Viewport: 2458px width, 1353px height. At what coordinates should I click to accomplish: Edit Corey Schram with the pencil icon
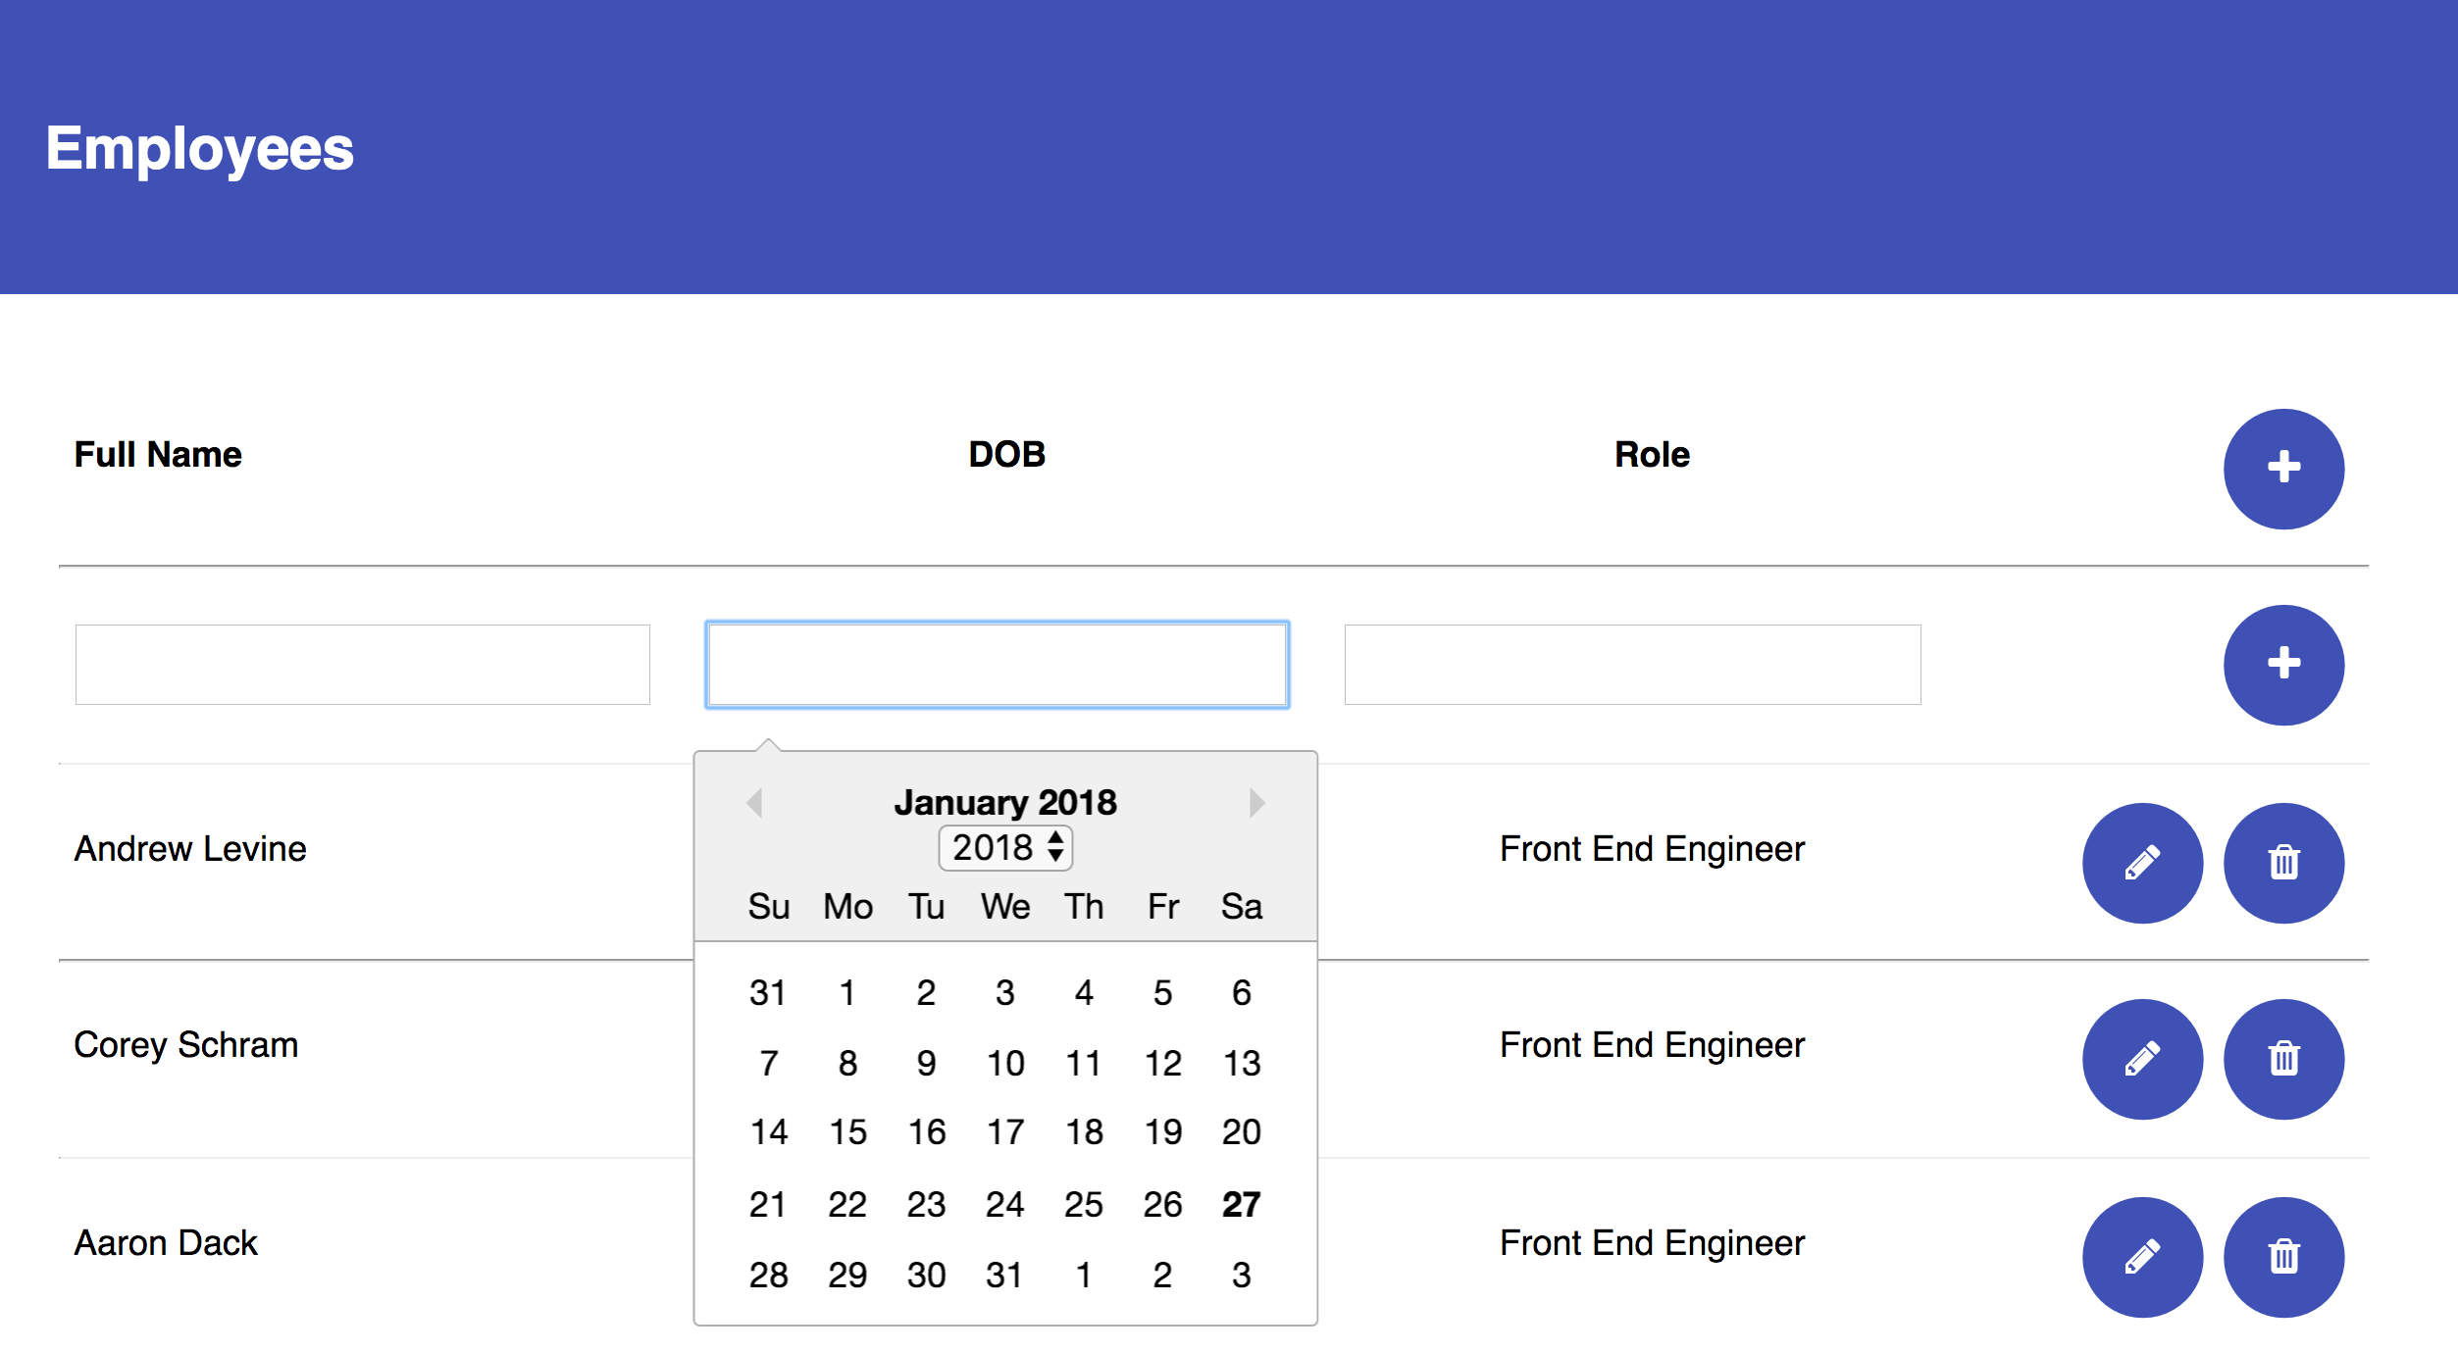tap(2142, 1059)
